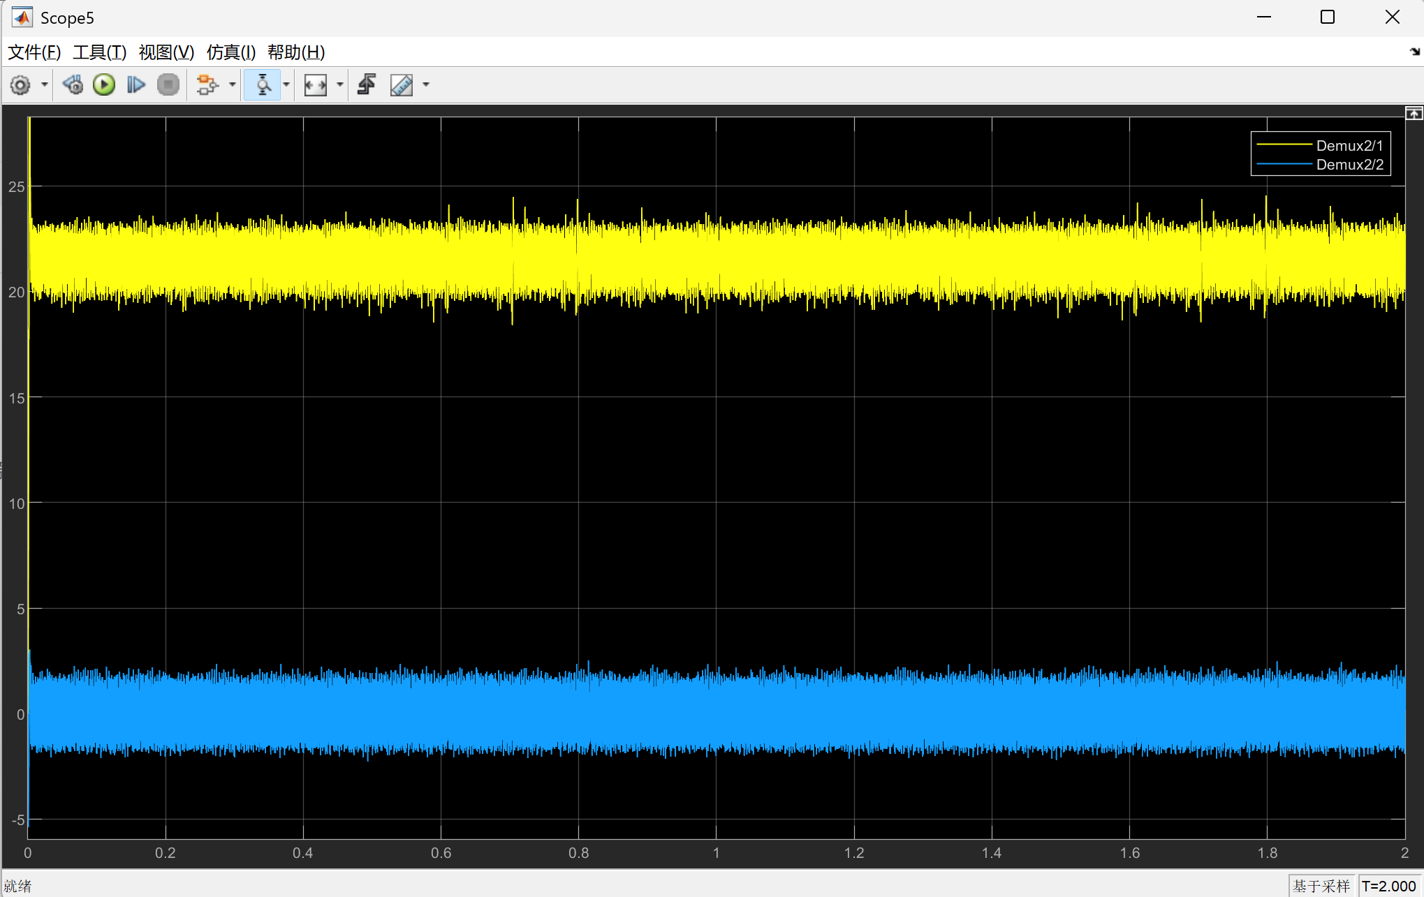Open the 文件(F) menu
The image size is (1424, 897).
tap(34, 52)
